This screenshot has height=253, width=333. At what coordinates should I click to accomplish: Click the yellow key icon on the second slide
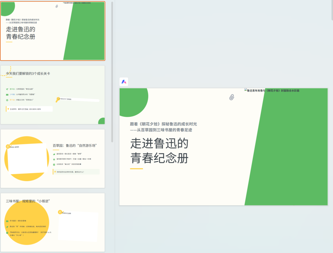click(58, 100)
